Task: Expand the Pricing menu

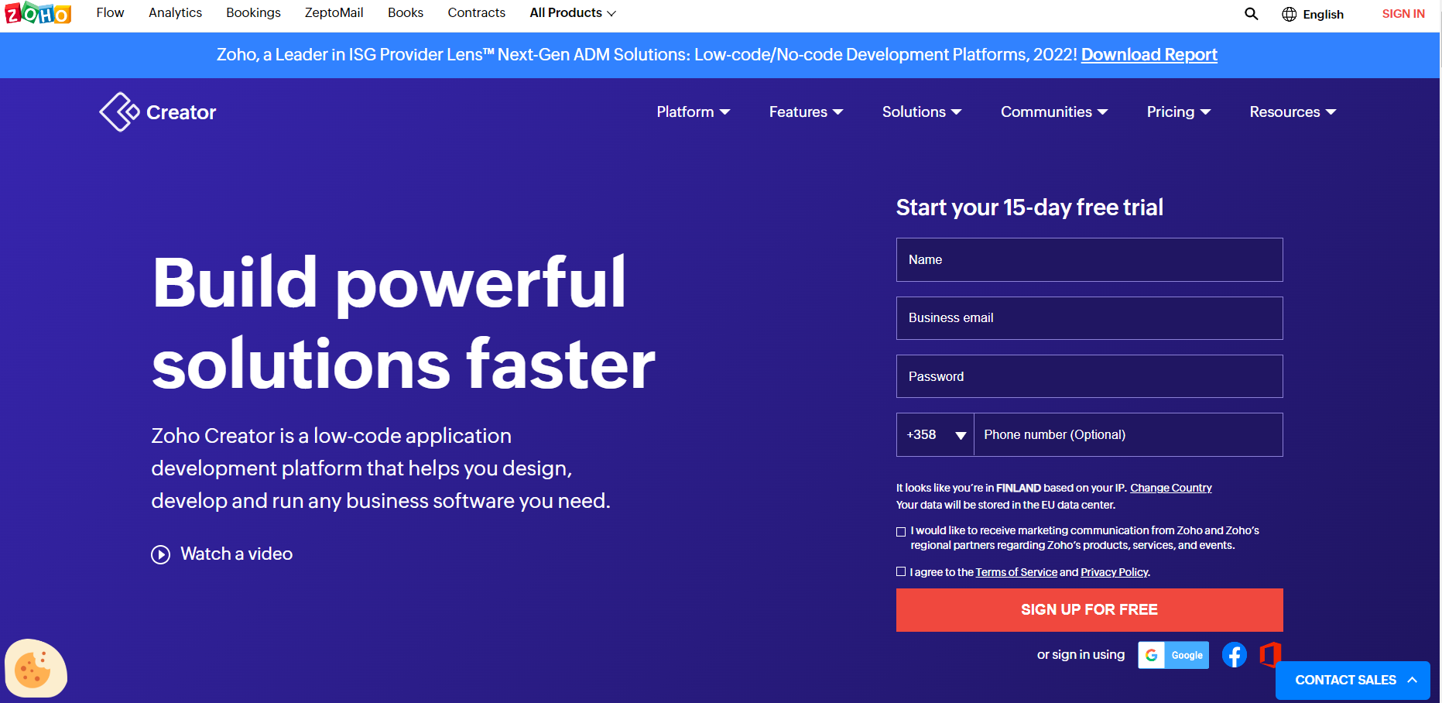Action: 1179,112
